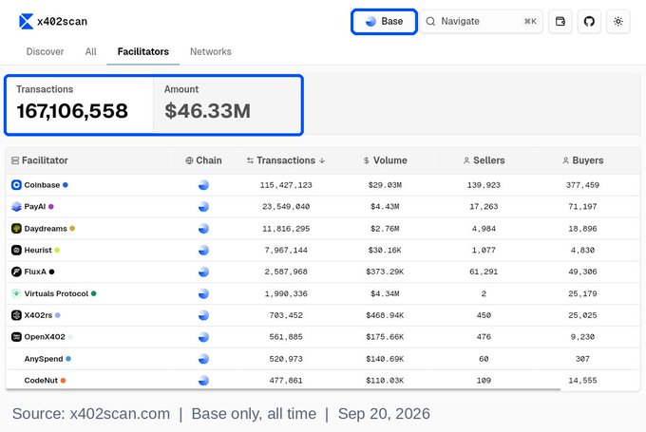This screenshot has width=646, height=432.
Task: Switch to the Discover tab
Action: point(45,51)
